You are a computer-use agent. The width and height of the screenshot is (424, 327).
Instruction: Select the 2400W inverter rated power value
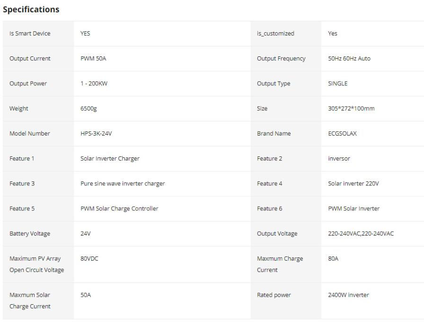point(348,295)
